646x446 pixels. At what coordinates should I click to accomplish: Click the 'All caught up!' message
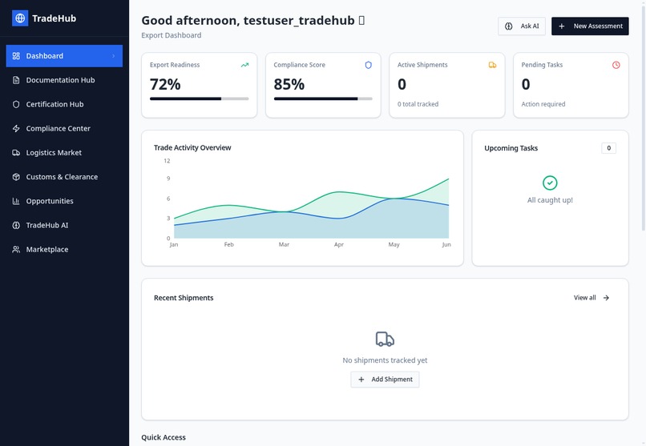tap(550, 200)
